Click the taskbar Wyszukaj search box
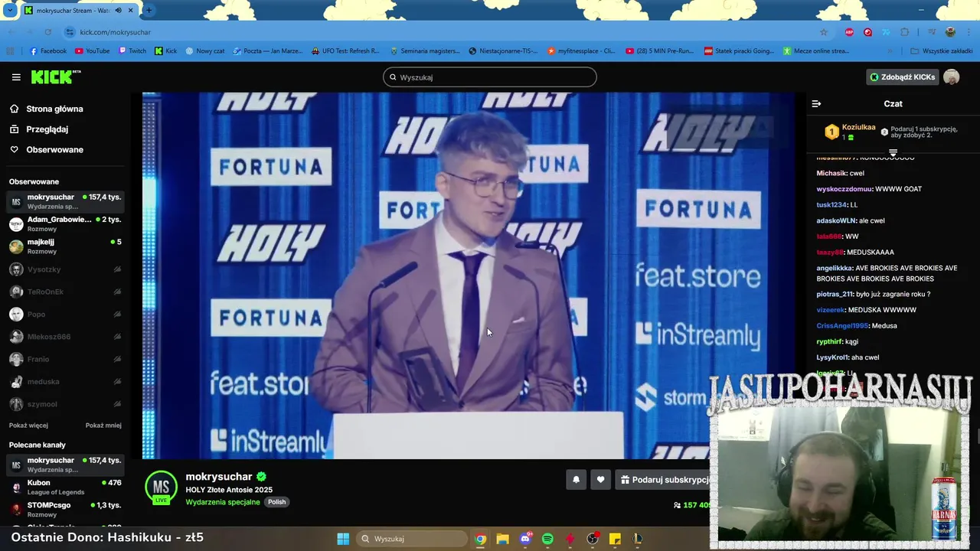Image resolution: width=980 pixels, height=551 pixels. coord(413,539)
